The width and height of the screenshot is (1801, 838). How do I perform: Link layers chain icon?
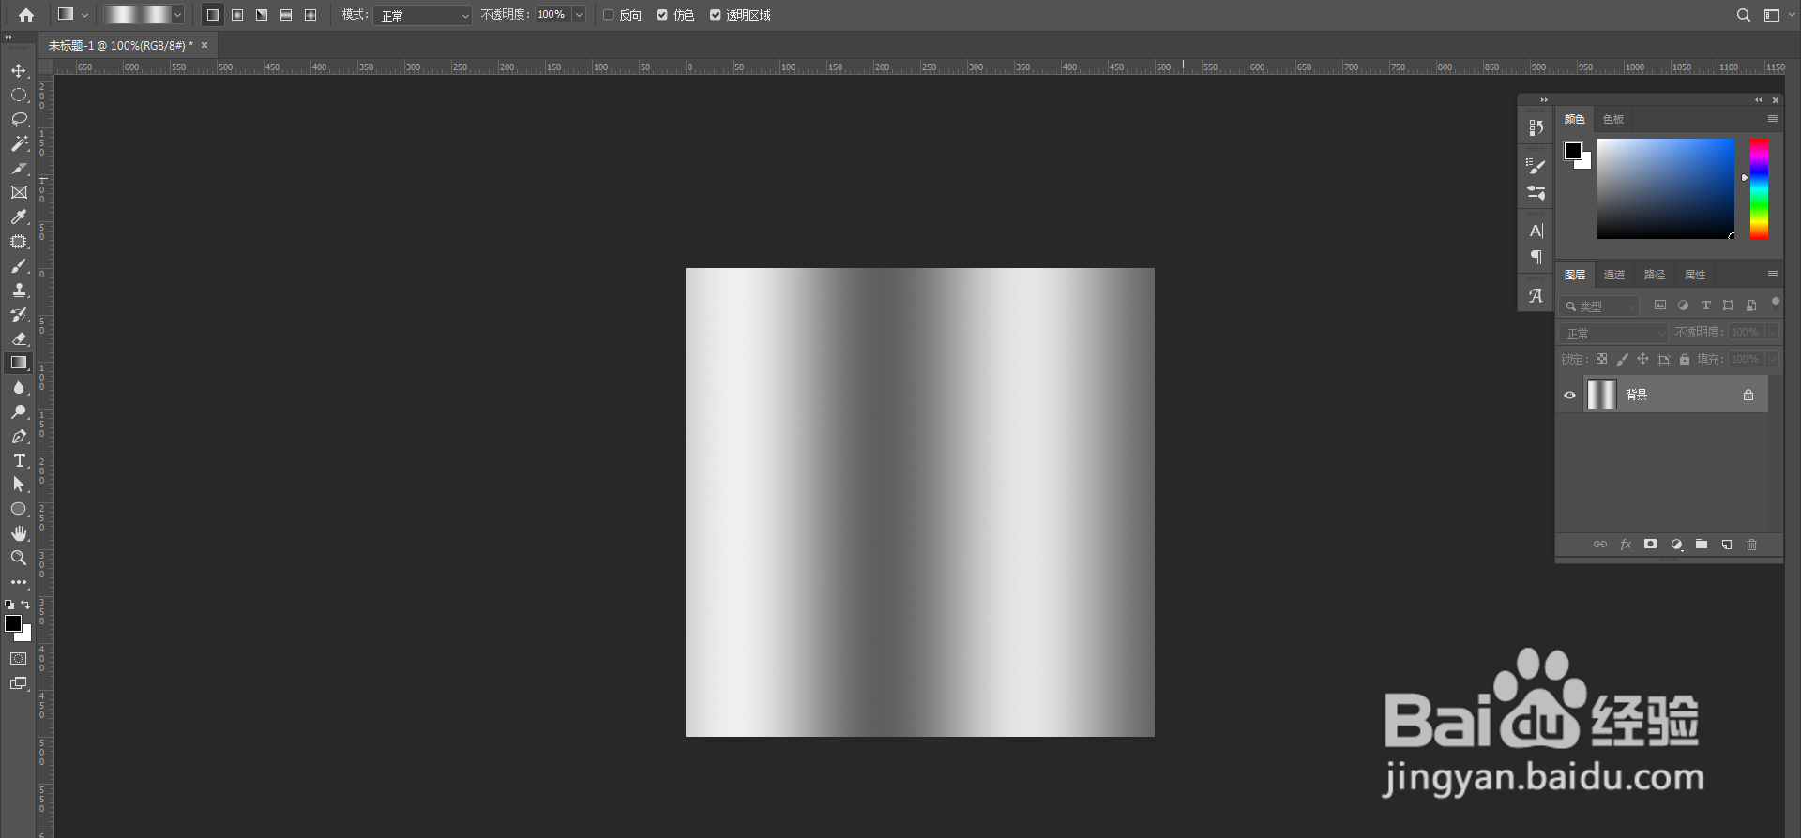point(1600,545)
